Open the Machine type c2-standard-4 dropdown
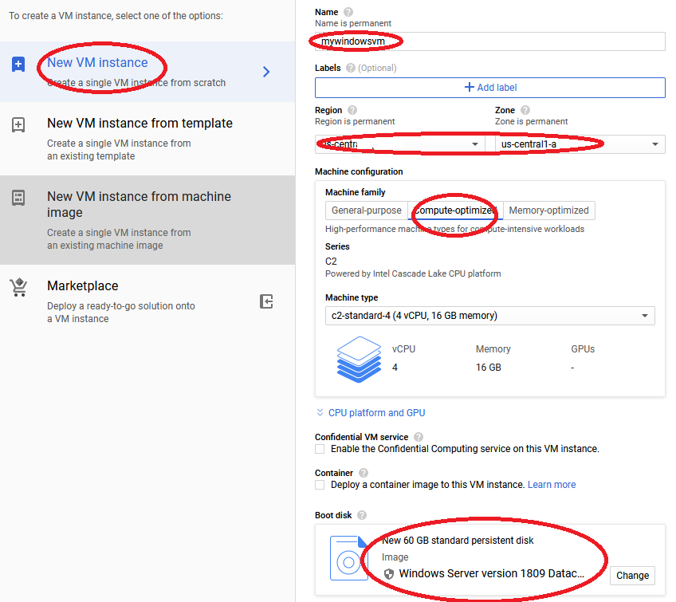 click(x=489, y=316)
